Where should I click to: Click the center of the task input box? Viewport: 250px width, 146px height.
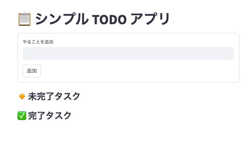point(128,53)
